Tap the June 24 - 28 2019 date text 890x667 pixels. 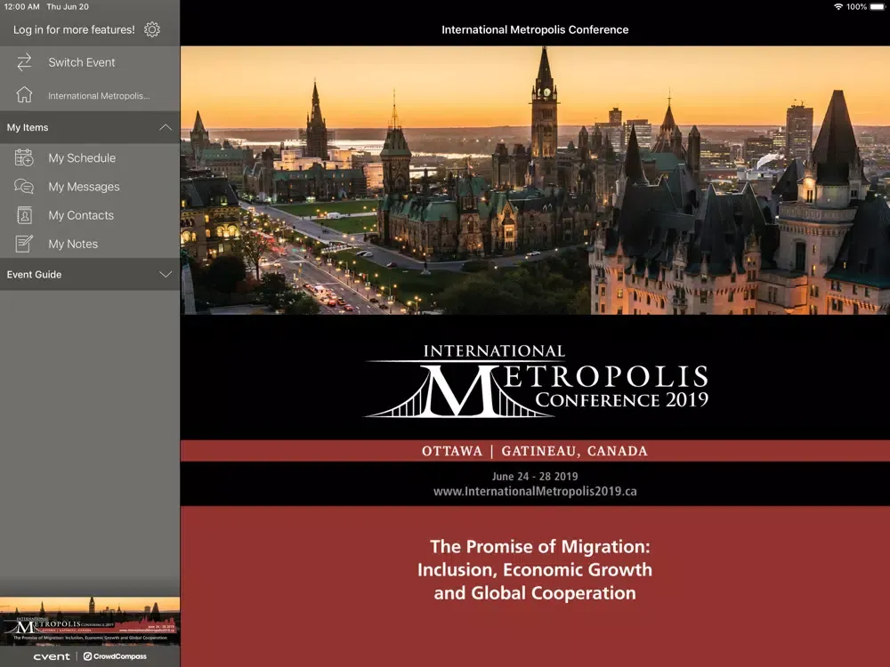535,477
